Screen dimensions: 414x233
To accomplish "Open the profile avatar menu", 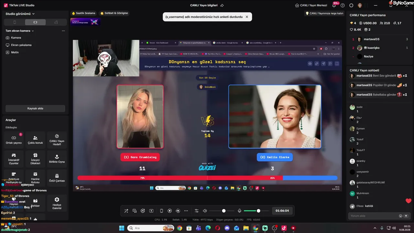I will pyautogui.click(x=360, y=6).
